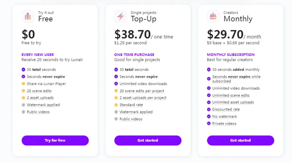Click 'Discounted rate' underlined feature
Viewport: 292px width, 162px height.
coord(226,109)
